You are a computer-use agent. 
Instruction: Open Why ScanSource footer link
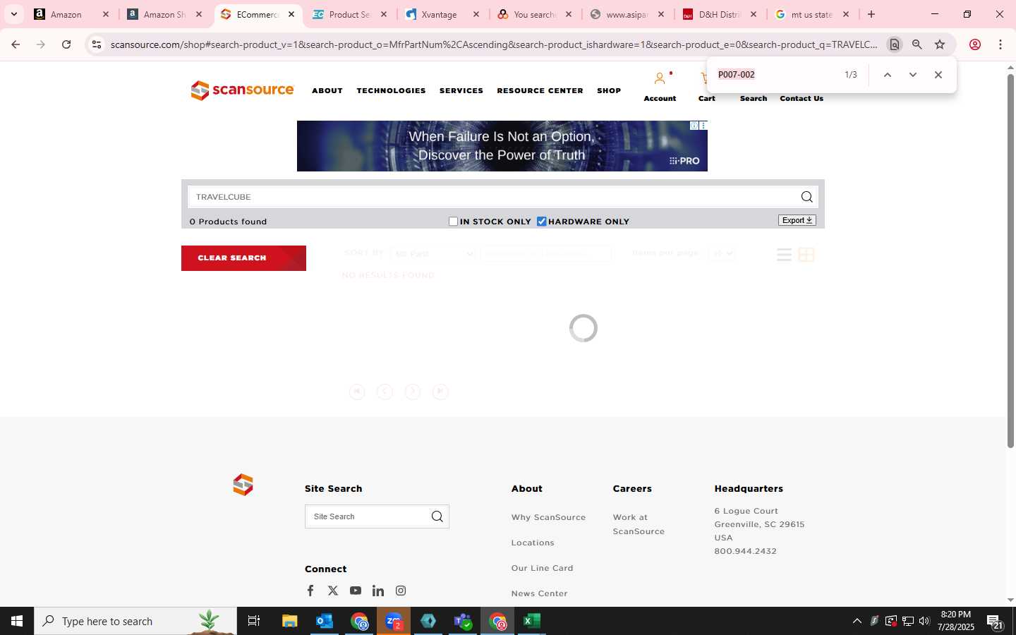(548, 517)
